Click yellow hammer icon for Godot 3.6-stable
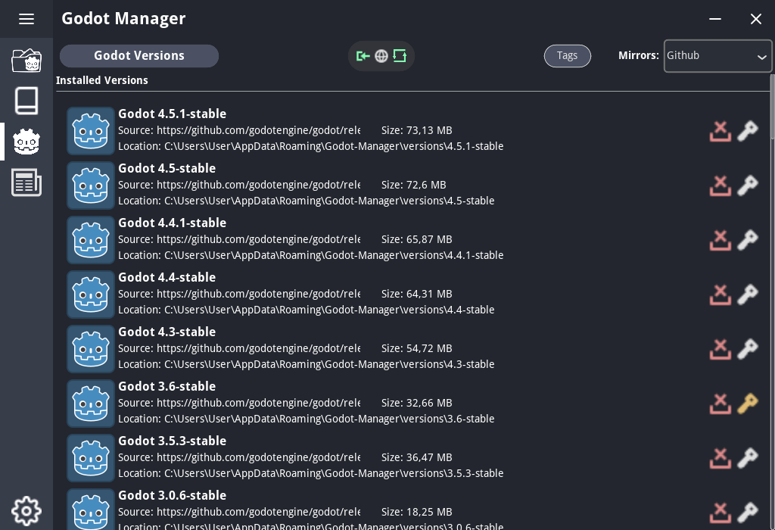Image resolution: width=775 pixels, height=530 pixels. click(x=748, y=404)
